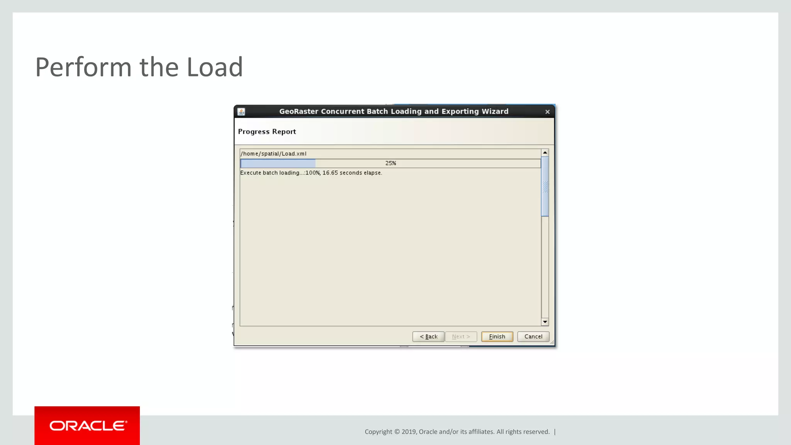Screen dimensions: 791x445
Task: Click the disabled Next > button
Action: point(461,336)
